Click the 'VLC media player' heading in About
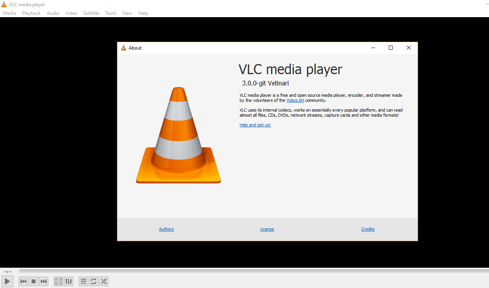The width and height of the screenshot is (489, 288). point(290,69)
